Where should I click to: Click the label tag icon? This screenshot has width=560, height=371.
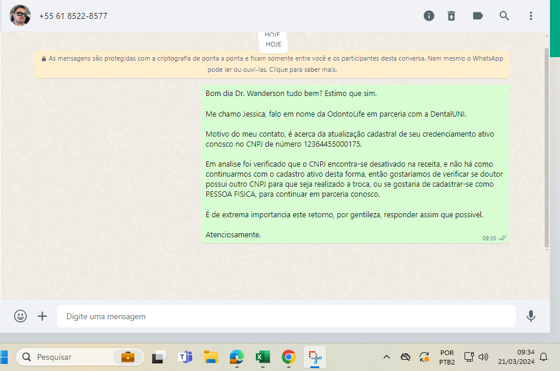(477, 16)
